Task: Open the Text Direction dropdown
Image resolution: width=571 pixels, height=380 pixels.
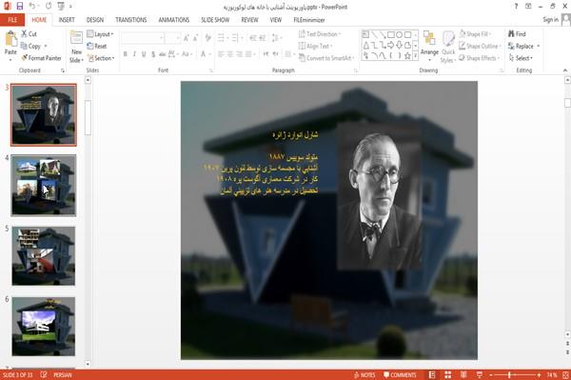Action: (320, 34)
